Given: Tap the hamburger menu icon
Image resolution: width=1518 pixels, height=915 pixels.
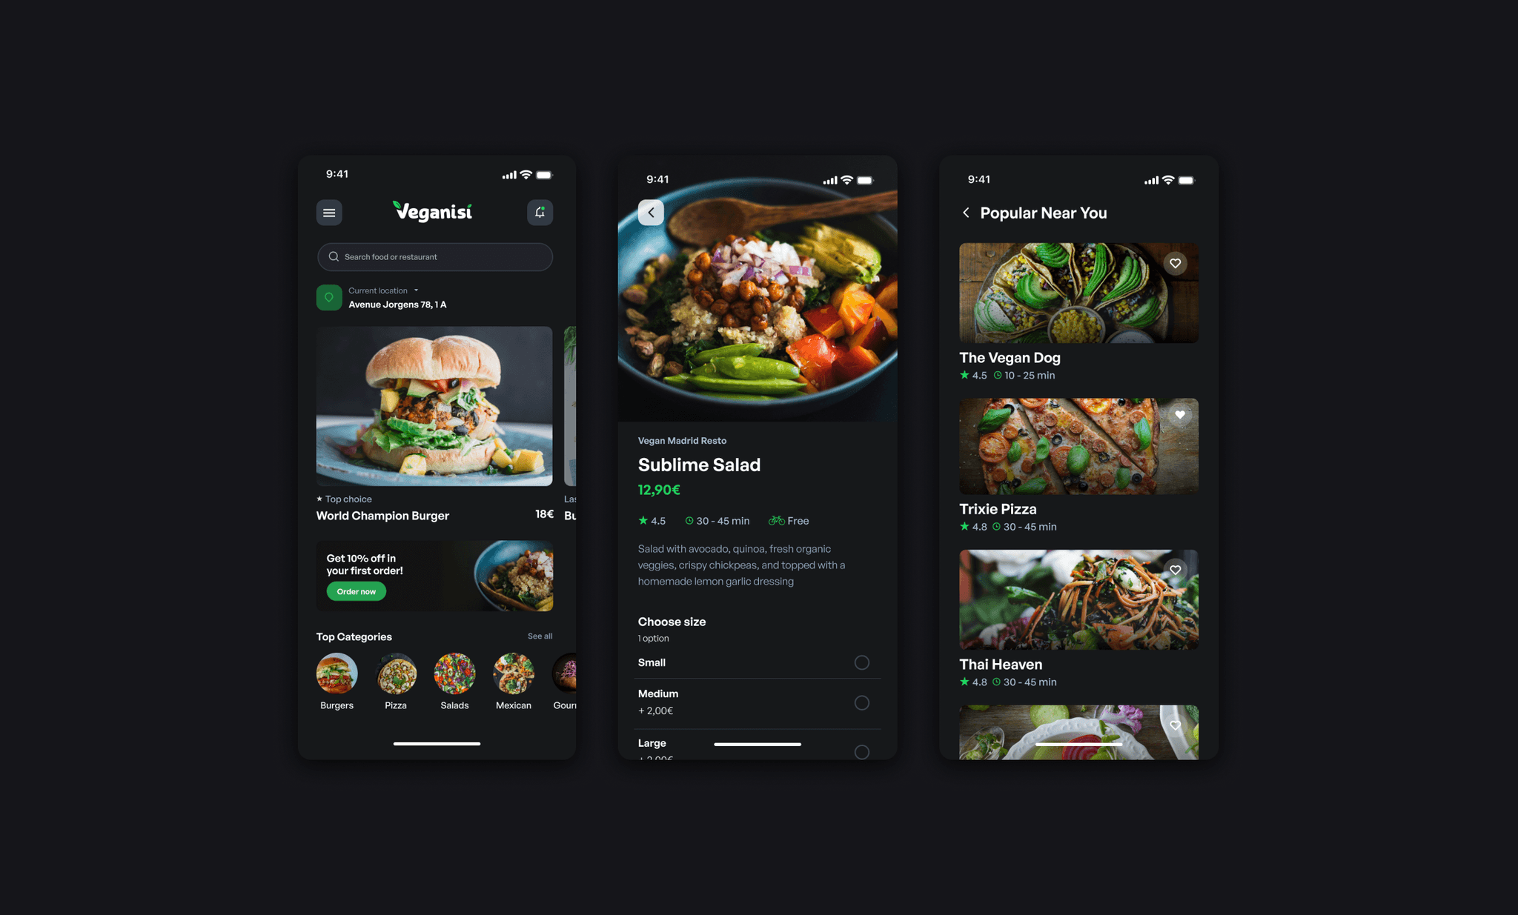Looking at the screenshot, I should tap(328, 211).
